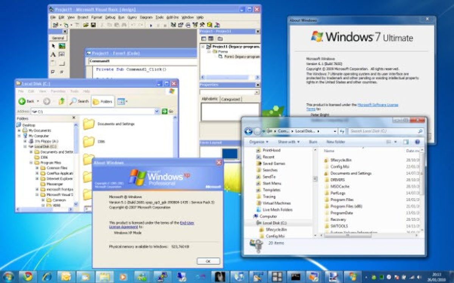Viewport: 454px width, 283px height.
Task: Click Toggle Folders icon in Project panel
Action: [x=220, y=39]
